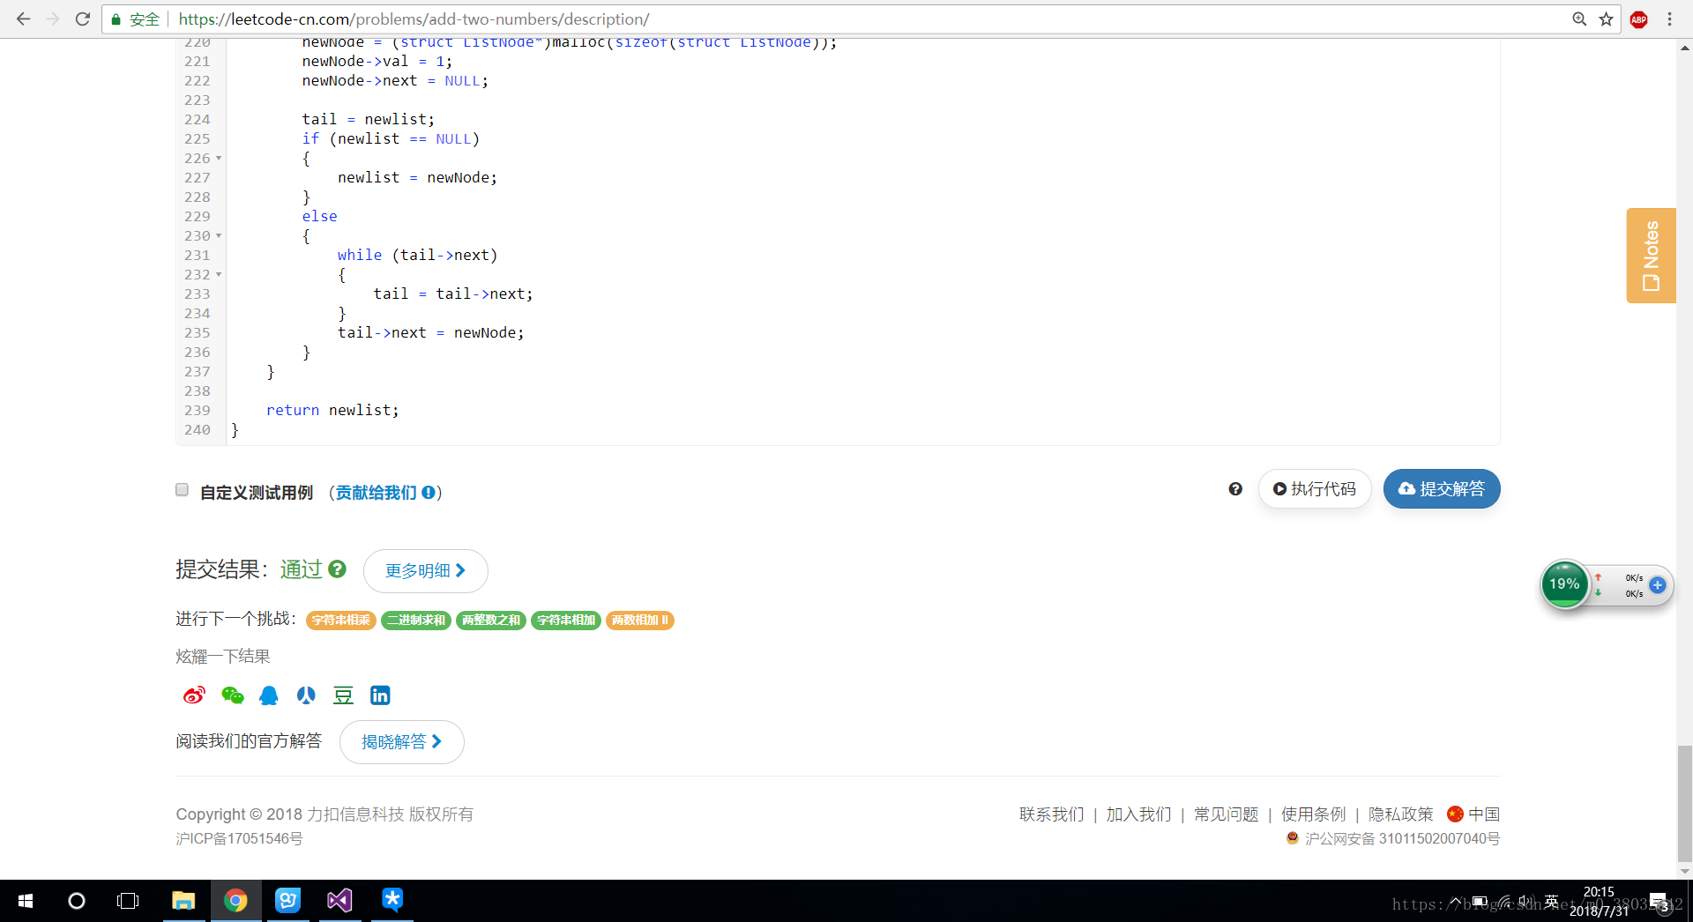The image size is (1693, 922).
Task: Collapse the code fold at line 226
Action: tap(219, 159)
